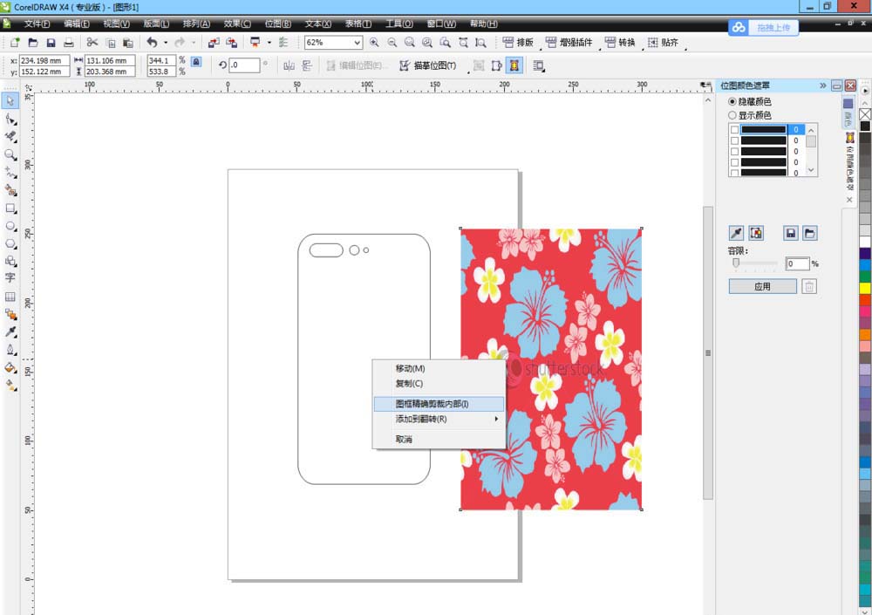Image resolution: width=872 pixels, height=615 pixels.
Task: Open the 效果(C) menu
Action: (237, 24)
